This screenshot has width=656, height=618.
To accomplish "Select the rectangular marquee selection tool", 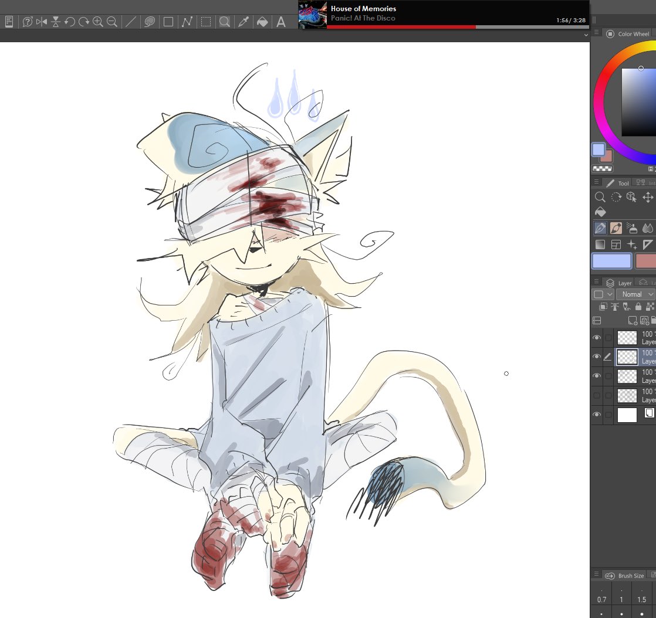I will pyautogui.click(x=206, y=22).
